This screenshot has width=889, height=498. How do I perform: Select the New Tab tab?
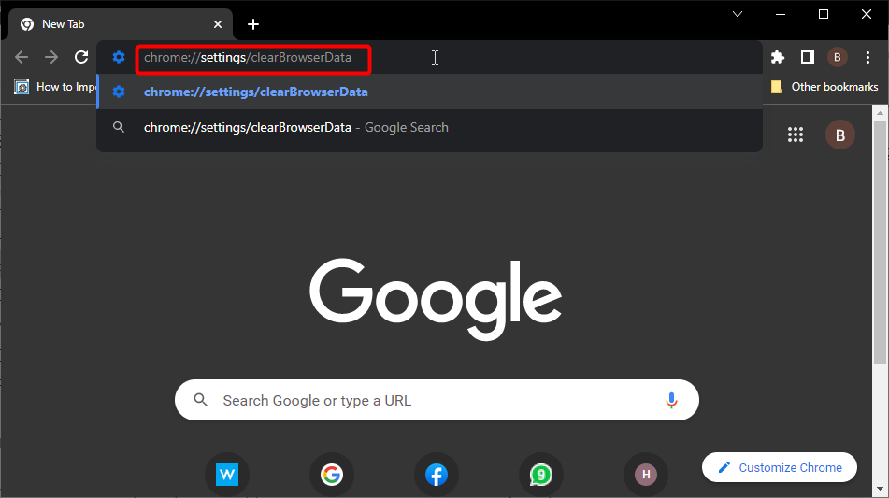tap(121, 24)
